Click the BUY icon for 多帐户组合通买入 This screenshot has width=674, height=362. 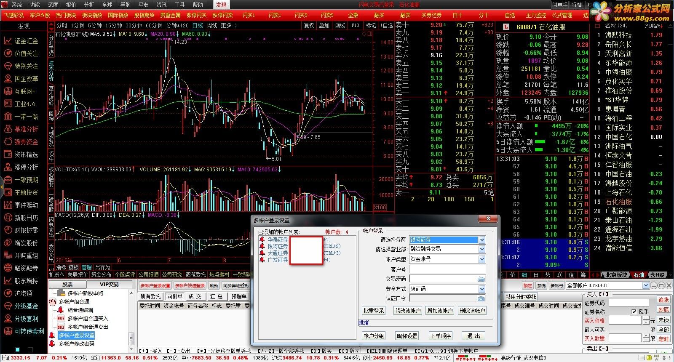click(61, 319)
